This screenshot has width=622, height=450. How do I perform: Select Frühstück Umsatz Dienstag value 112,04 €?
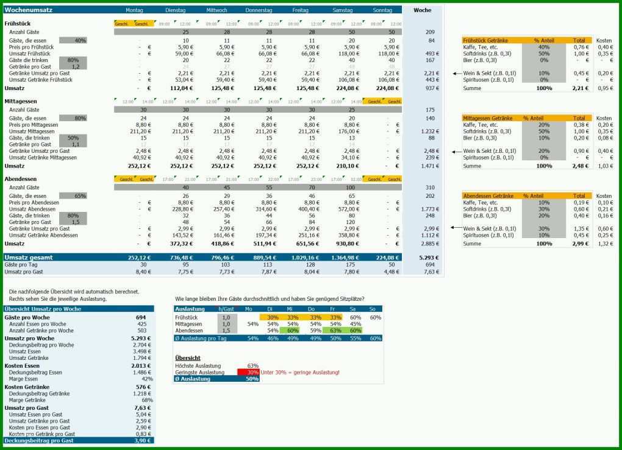tap(181, 88)
